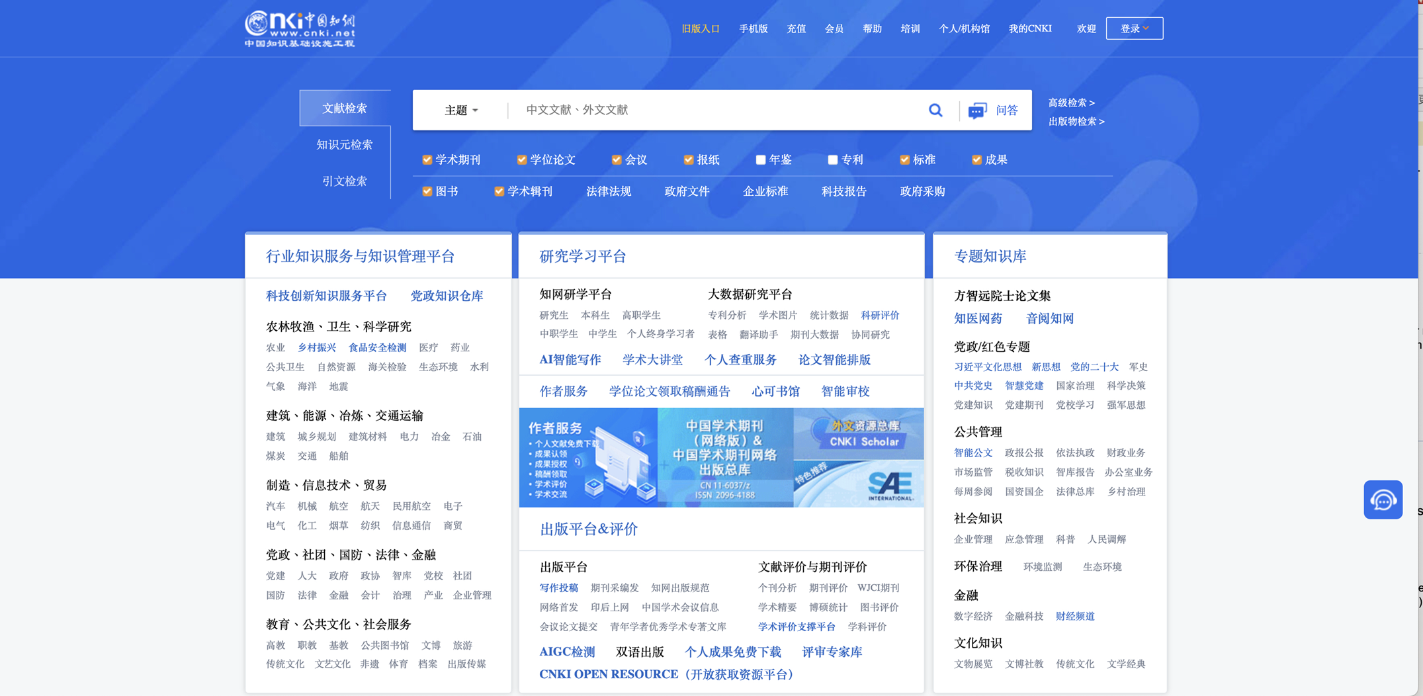Enable the 年鉴 checkbox
1423x696 pixels.
tap(761, 160)
